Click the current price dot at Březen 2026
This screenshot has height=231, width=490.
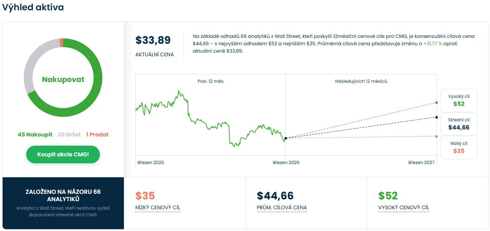click(286, 138)
